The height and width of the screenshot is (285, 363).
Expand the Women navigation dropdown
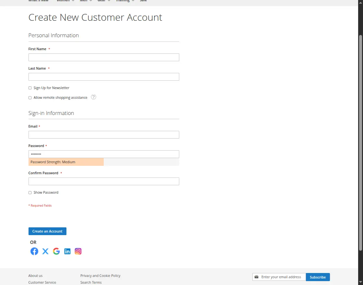(63, 1)
